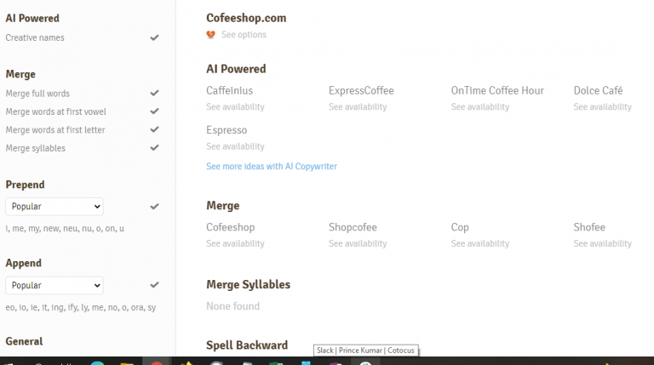Click See options for Cofeeshop.com

tap(244, 35)
